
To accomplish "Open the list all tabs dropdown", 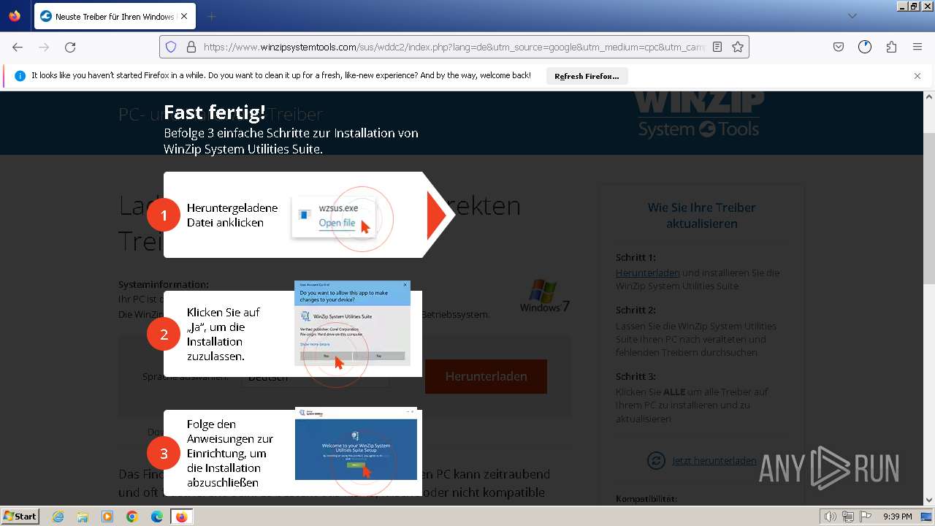I will [852, 16].
